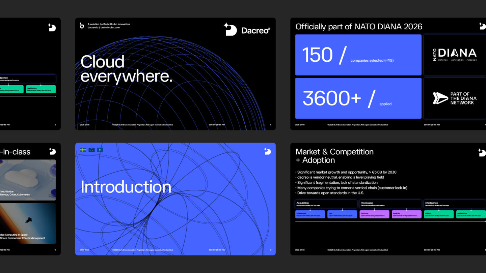Viewport: 486px width, 273px height.
Task: Click the BruhnBruhn logo on the Cloud everywhere slide
Action: [x=82, y=26]
